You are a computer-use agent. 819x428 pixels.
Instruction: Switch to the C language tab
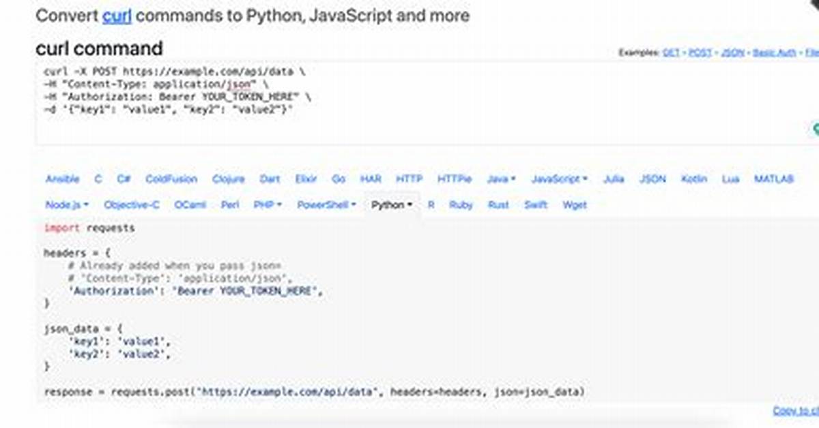coord(98,179)
